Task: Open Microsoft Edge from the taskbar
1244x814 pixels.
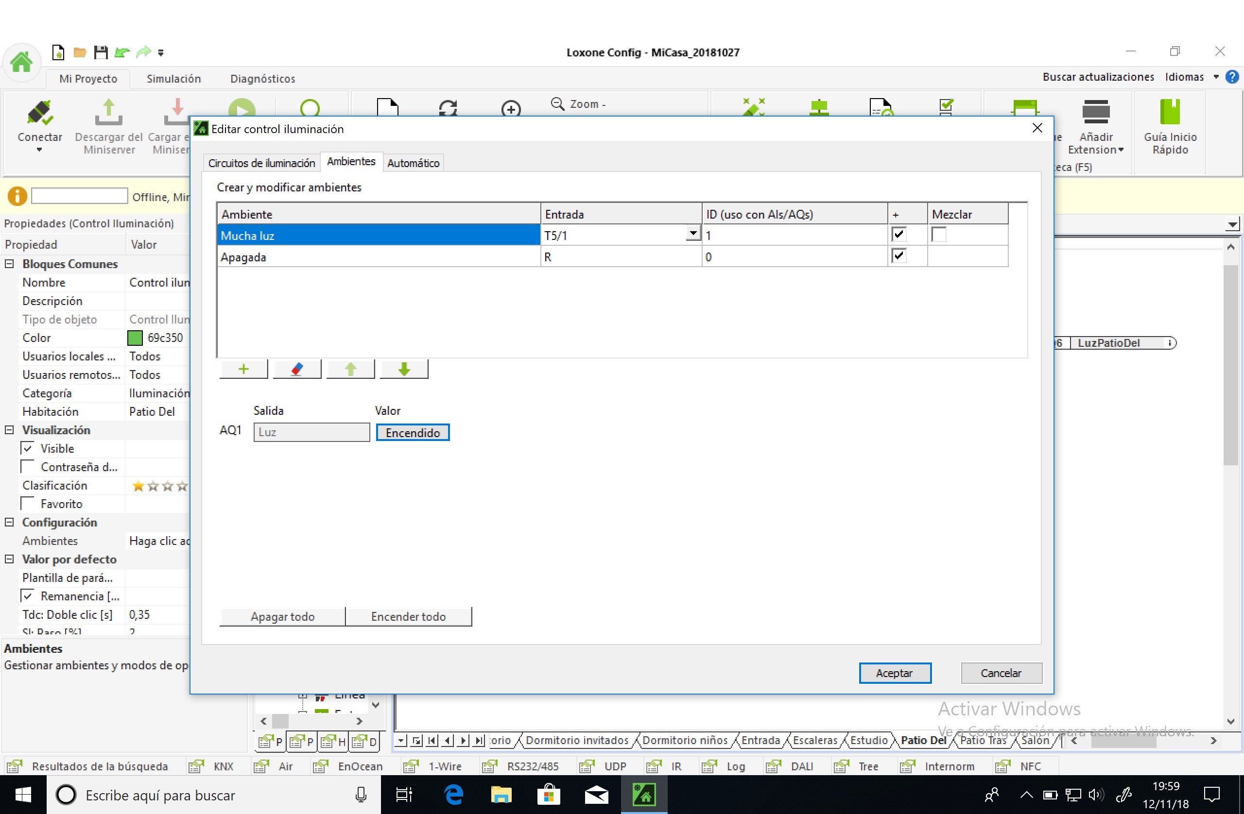Action: (454, 795)
